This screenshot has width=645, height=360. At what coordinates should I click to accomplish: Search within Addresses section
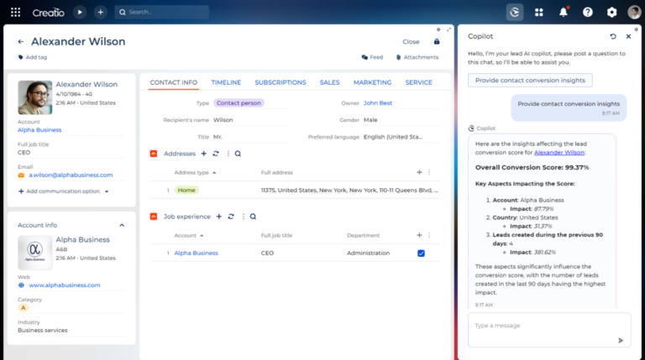(238, 154)
